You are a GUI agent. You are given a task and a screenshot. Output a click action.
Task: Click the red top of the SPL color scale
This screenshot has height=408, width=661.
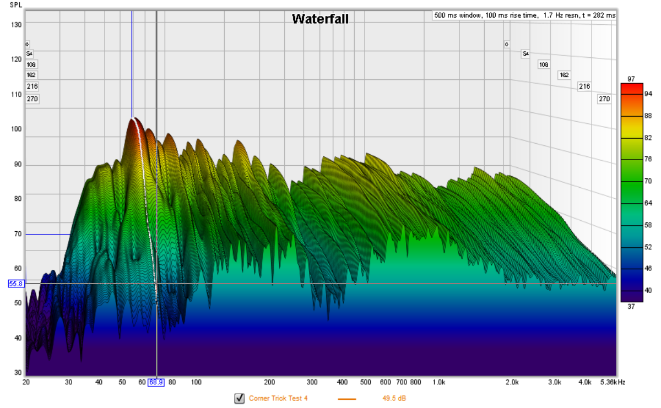pyautogui.click(x=631, y=87)
